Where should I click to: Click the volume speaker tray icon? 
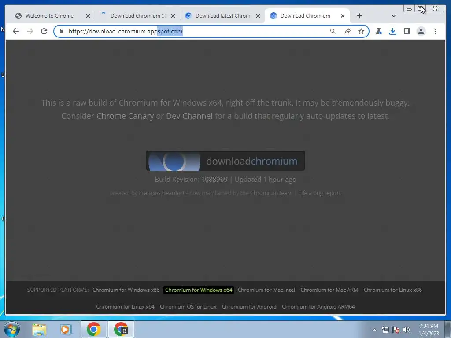406,330
